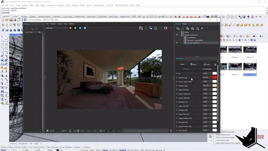The image size is (268, 151).
Task: Collapse the Display Correction layer
Action: (x=182, y=35)
